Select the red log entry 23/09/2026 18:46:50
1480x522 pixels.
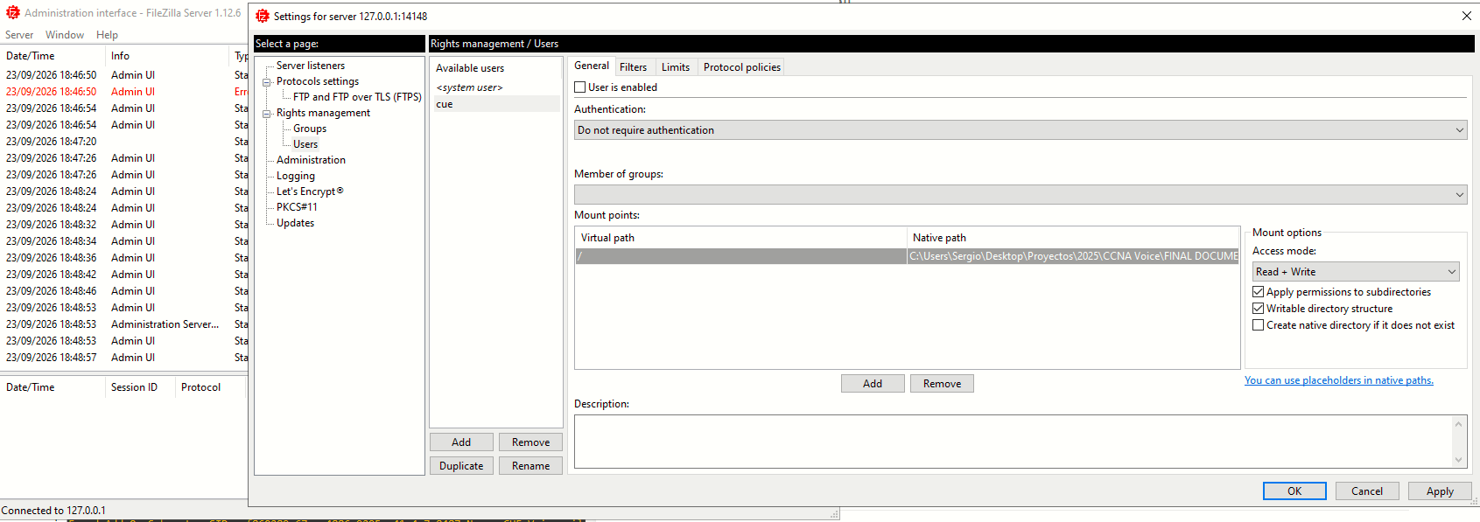coord(124,92)
